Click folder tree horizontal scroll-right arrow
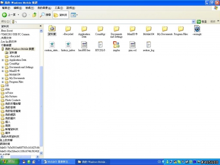The width and height of the screenshot is (220, 165). (x=37, y=157)
